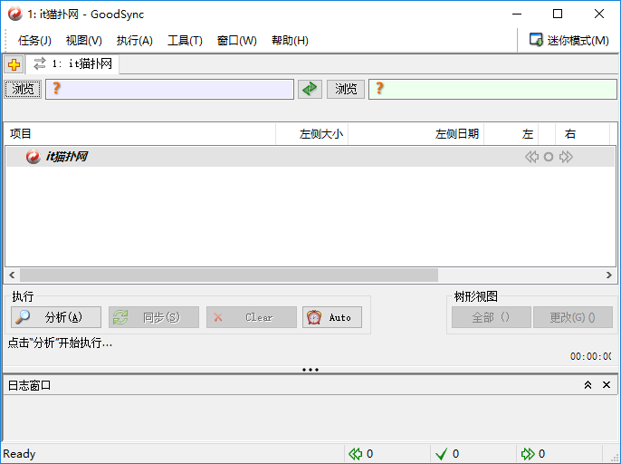Click the green sync direction arrows button
The width and height of the screenshot is (621, 464).
pyautogui.click(x=310, y=89)
